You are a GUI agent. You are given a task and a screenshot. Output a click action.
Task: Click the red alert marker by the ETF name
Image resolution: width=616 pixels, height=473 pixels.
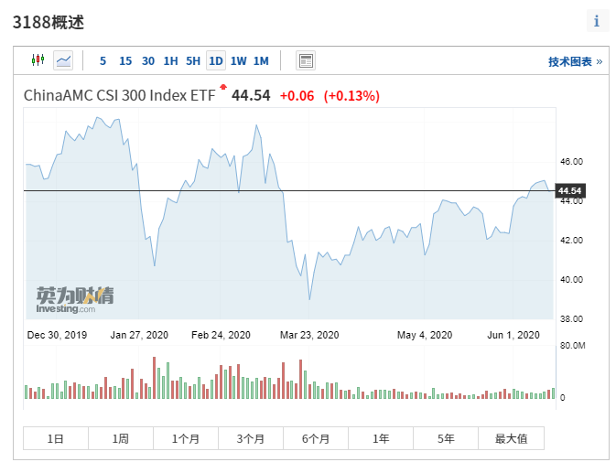[x=222, y=88]
